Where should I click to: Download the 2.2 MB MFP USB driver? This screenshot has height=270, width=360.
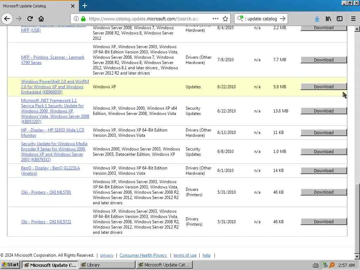click(x=324, y=28)
